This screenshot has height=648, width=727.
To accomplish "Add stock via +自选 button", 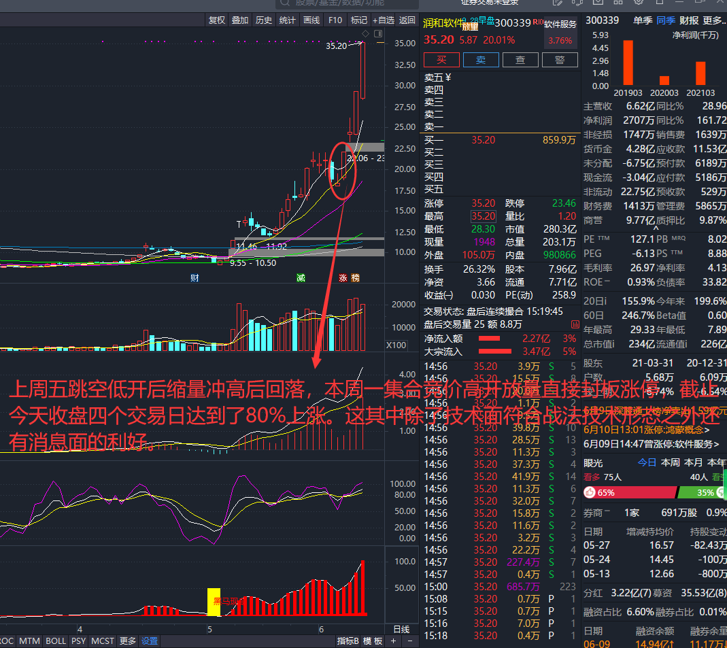I will click(x=384, y=20).
